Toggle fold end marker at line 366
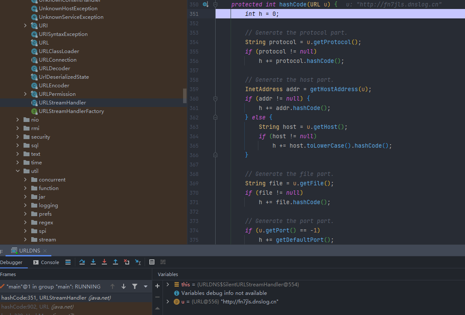Screen dimensions: 465x315 216,155
